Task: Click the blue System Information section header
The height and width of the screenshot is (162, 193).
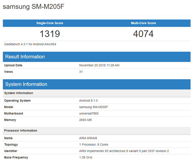Action: pos(26,84)
